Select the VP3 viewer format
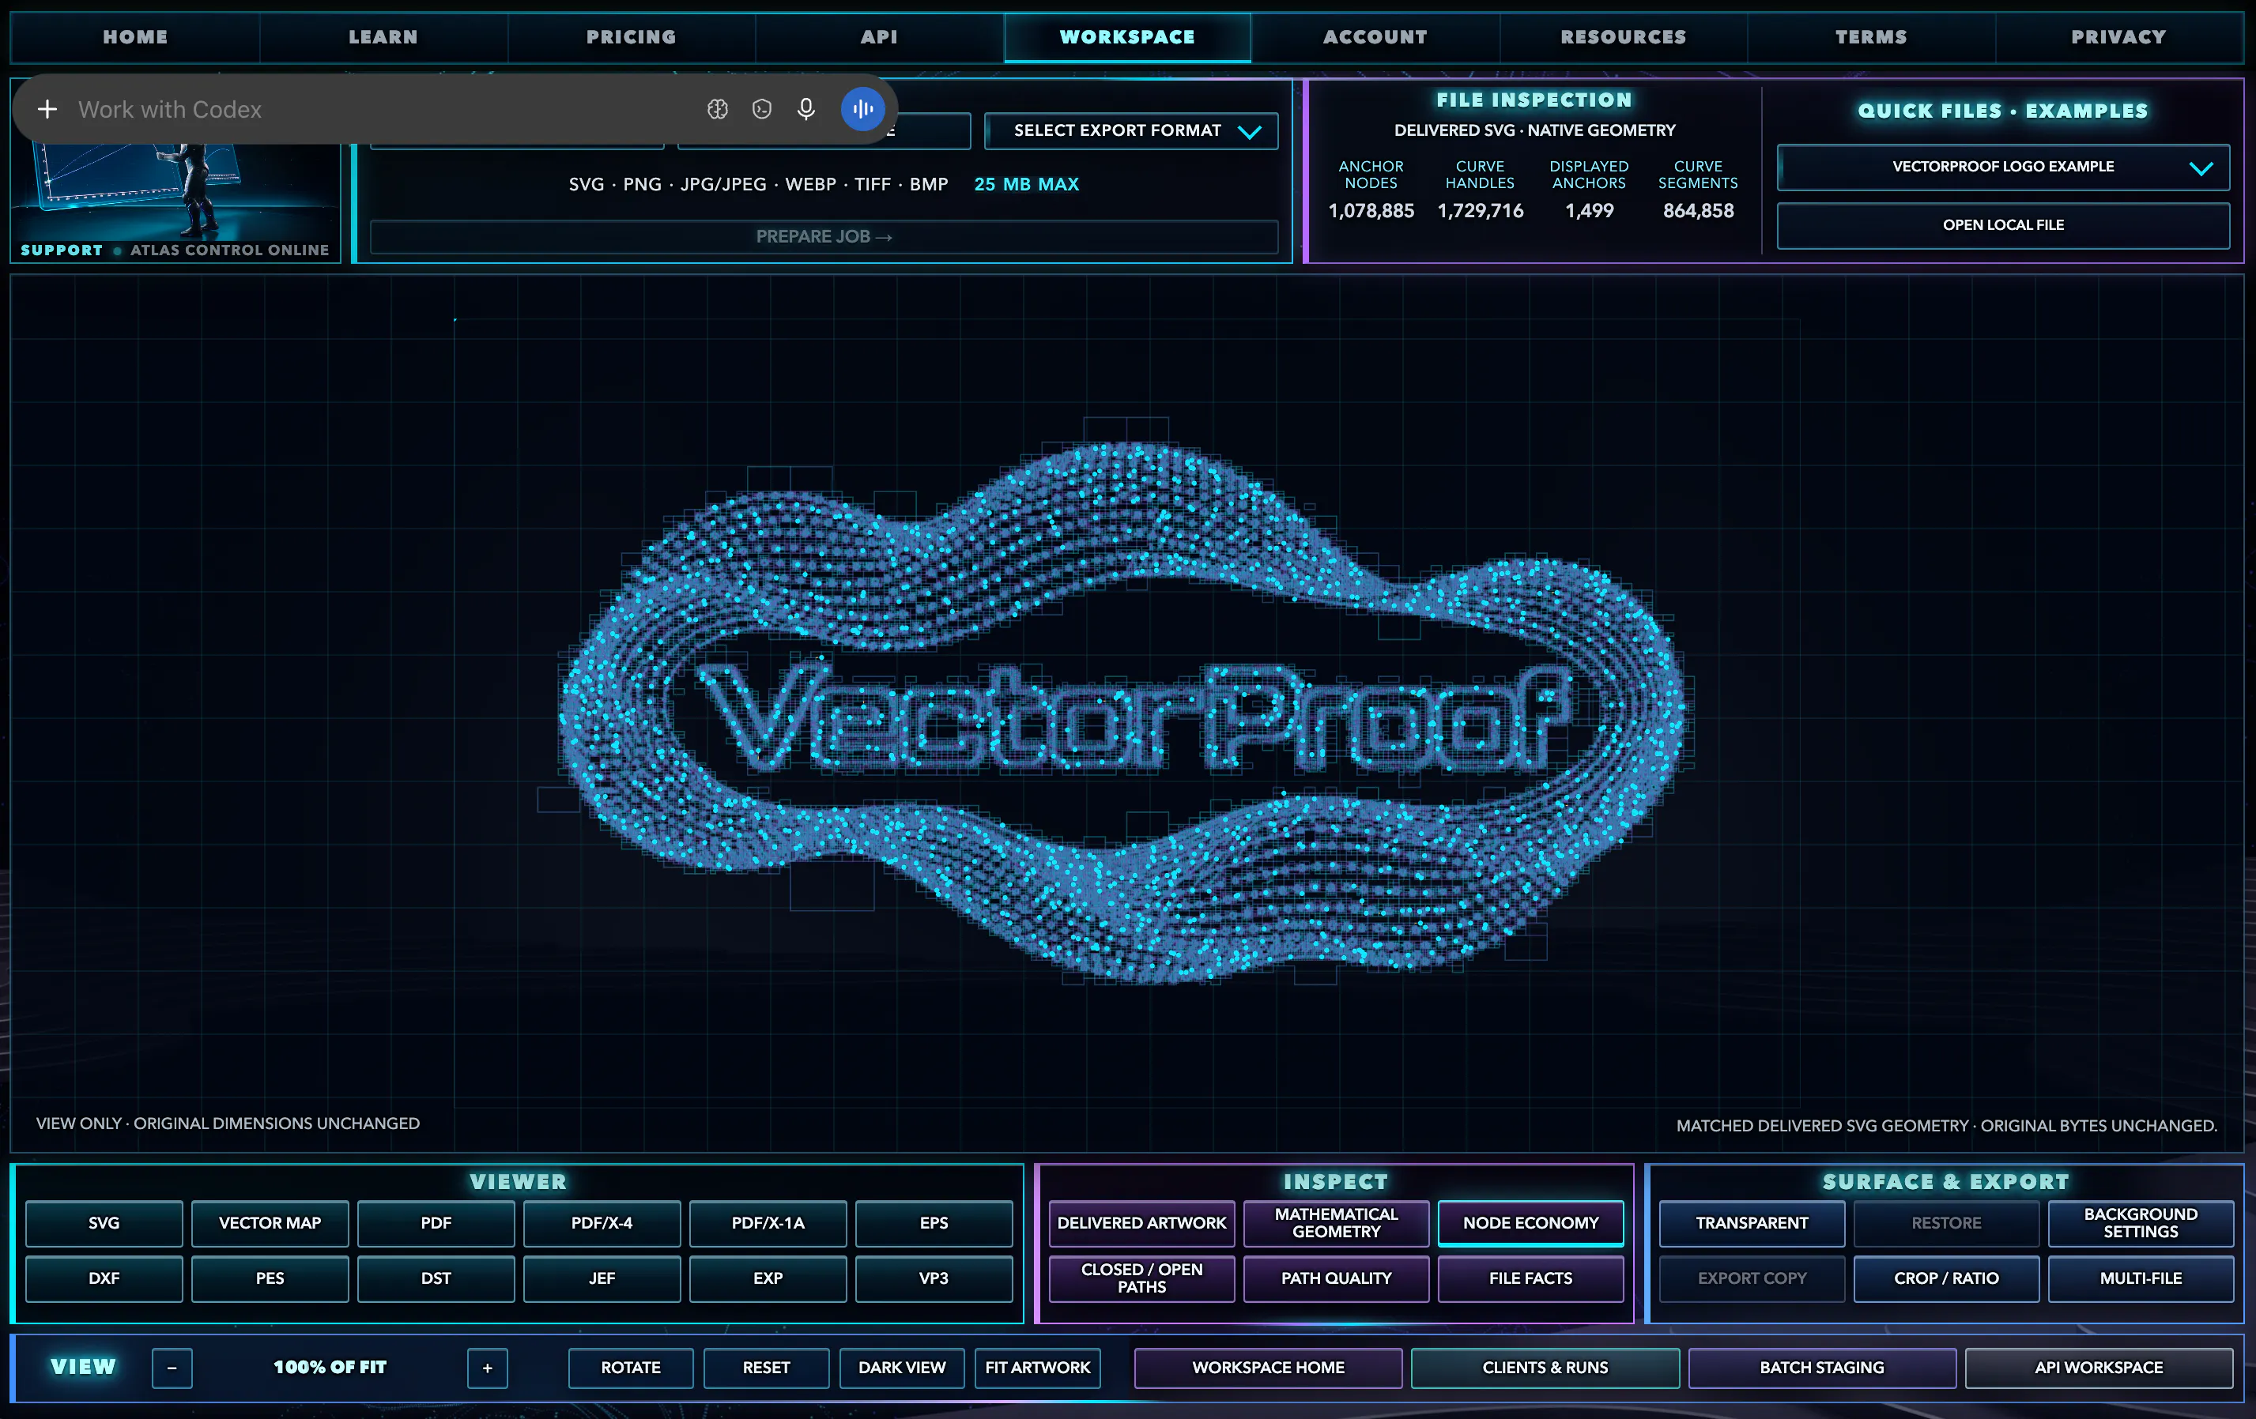This screenshot has height=1419, width=2256. [933, 1278]
